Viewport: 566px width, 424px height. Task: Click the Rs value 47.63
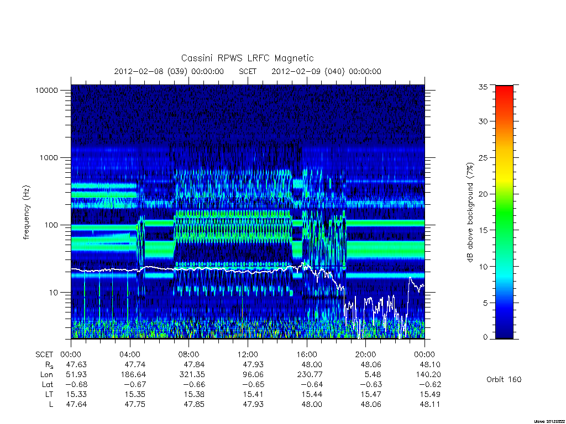76,364
